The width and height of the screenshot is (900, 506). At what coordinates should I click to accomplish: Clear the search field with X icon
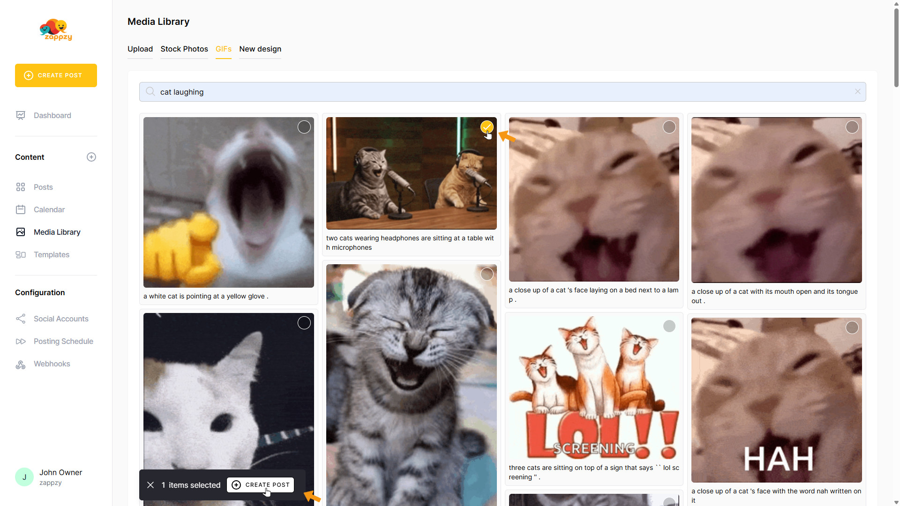[857, 92]
